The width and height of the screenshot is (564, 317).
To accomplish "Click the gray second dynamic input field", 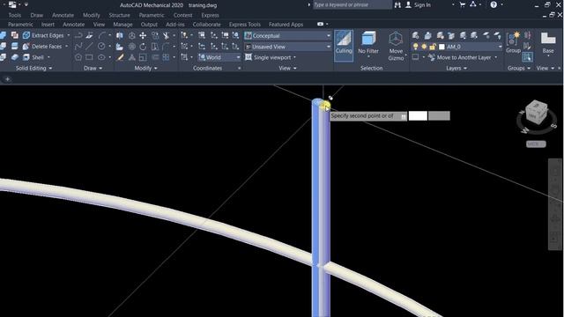I will [439, 115].
